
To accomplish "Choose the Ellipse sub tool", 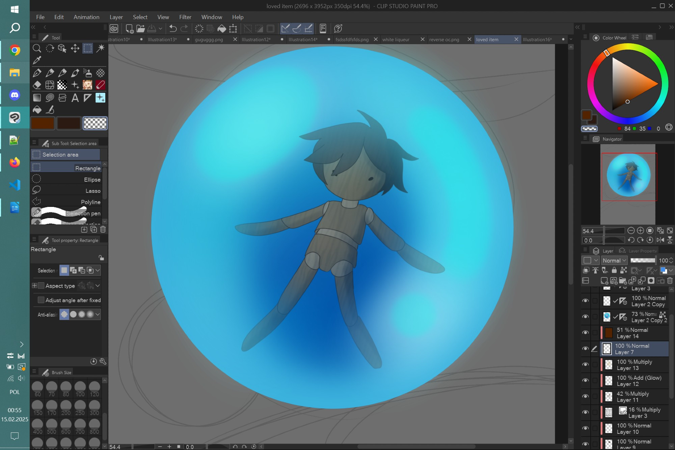I will point(66,179).
